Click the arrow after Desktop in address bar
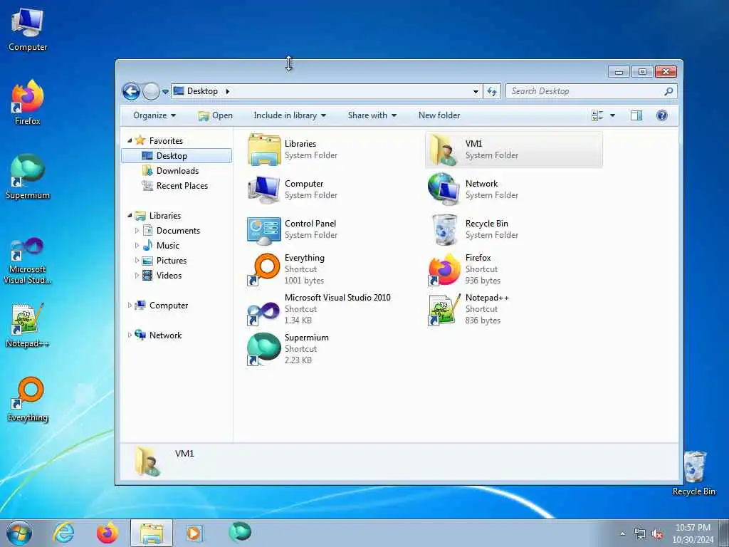 coord(227,92)
